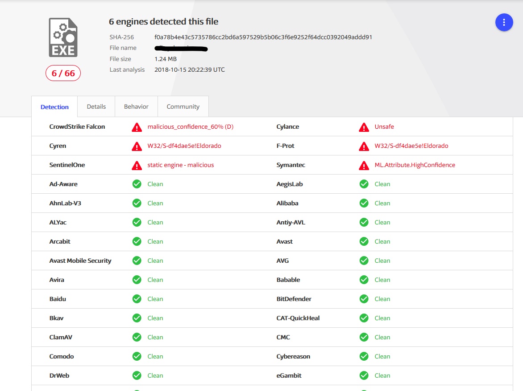Select the Detection tab
Screen dimensions: 523x391
54,107
